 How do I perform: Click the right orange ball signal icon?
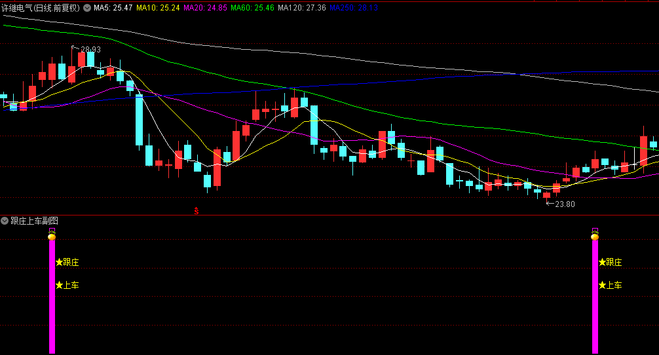595,236
